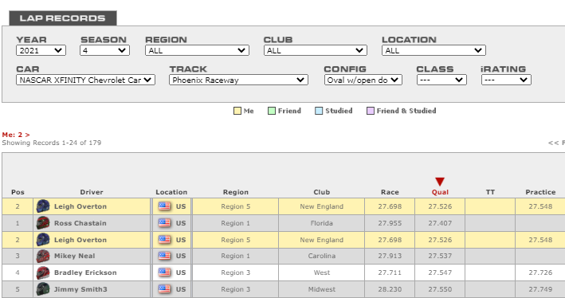Screen dimensions: 565x298
Task: Sort table by Pos column header
Action: pos(18,192)
